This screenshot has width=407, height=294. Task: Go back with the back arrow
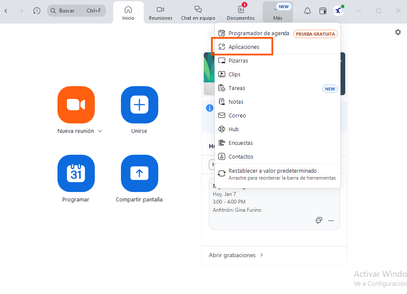(x=6, y=11)
